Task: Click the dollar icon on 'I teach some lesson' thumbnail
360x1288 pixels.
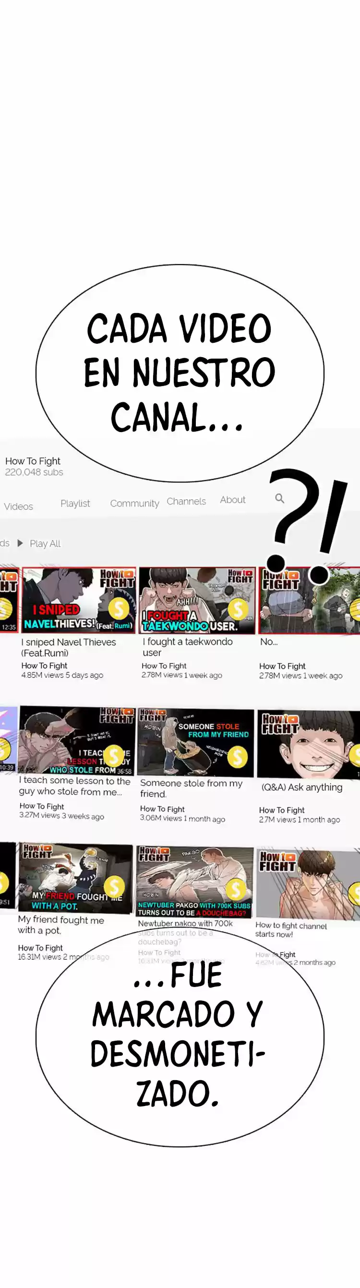Action: point(113,756)
